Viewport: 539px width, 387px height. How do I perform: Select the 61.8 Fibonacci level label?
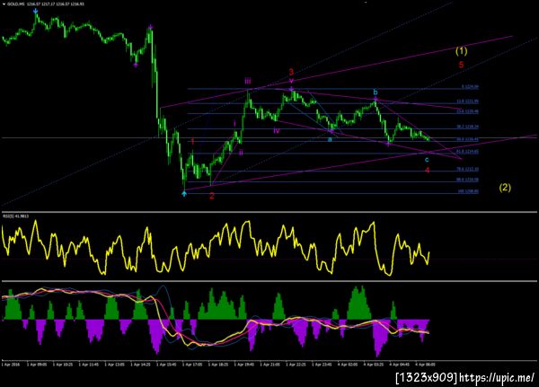(467, 151)
